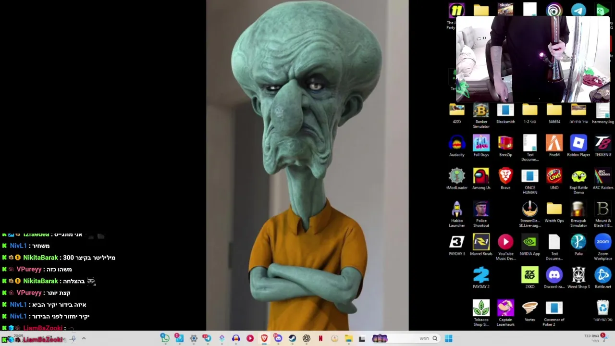Select the Blacksmith desktop file
615x346 pixels.
505,114
